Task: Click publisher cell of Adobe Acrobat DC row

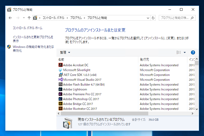Action: (x=159, y=65)
